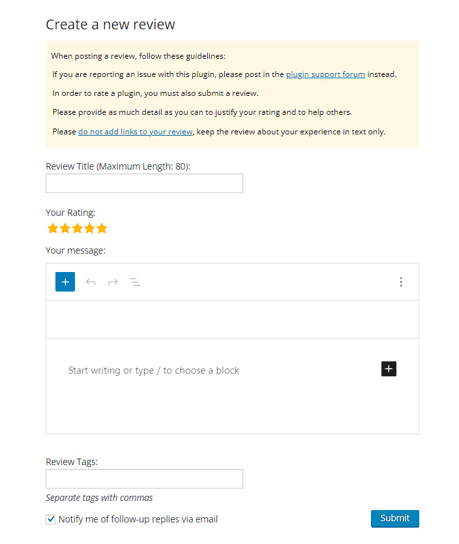Click the Undo arrow in editor toolbar

(91, 282)
